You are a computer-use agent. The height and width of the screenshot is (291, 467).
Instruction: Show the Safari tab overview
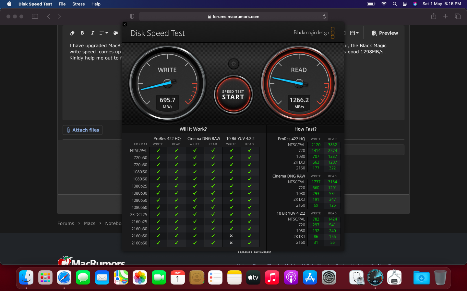point(458,16)
